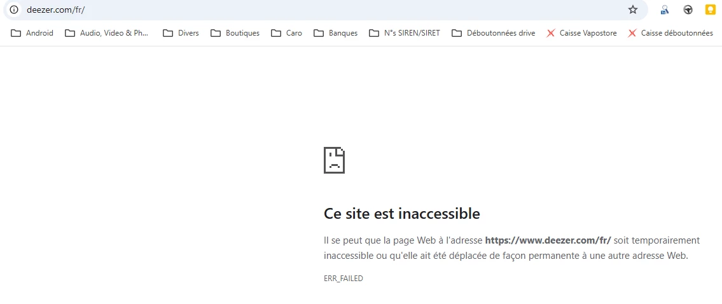Open the Déboutonnées drive bookmarks folder
722x304 pixels.
(493, 33)
